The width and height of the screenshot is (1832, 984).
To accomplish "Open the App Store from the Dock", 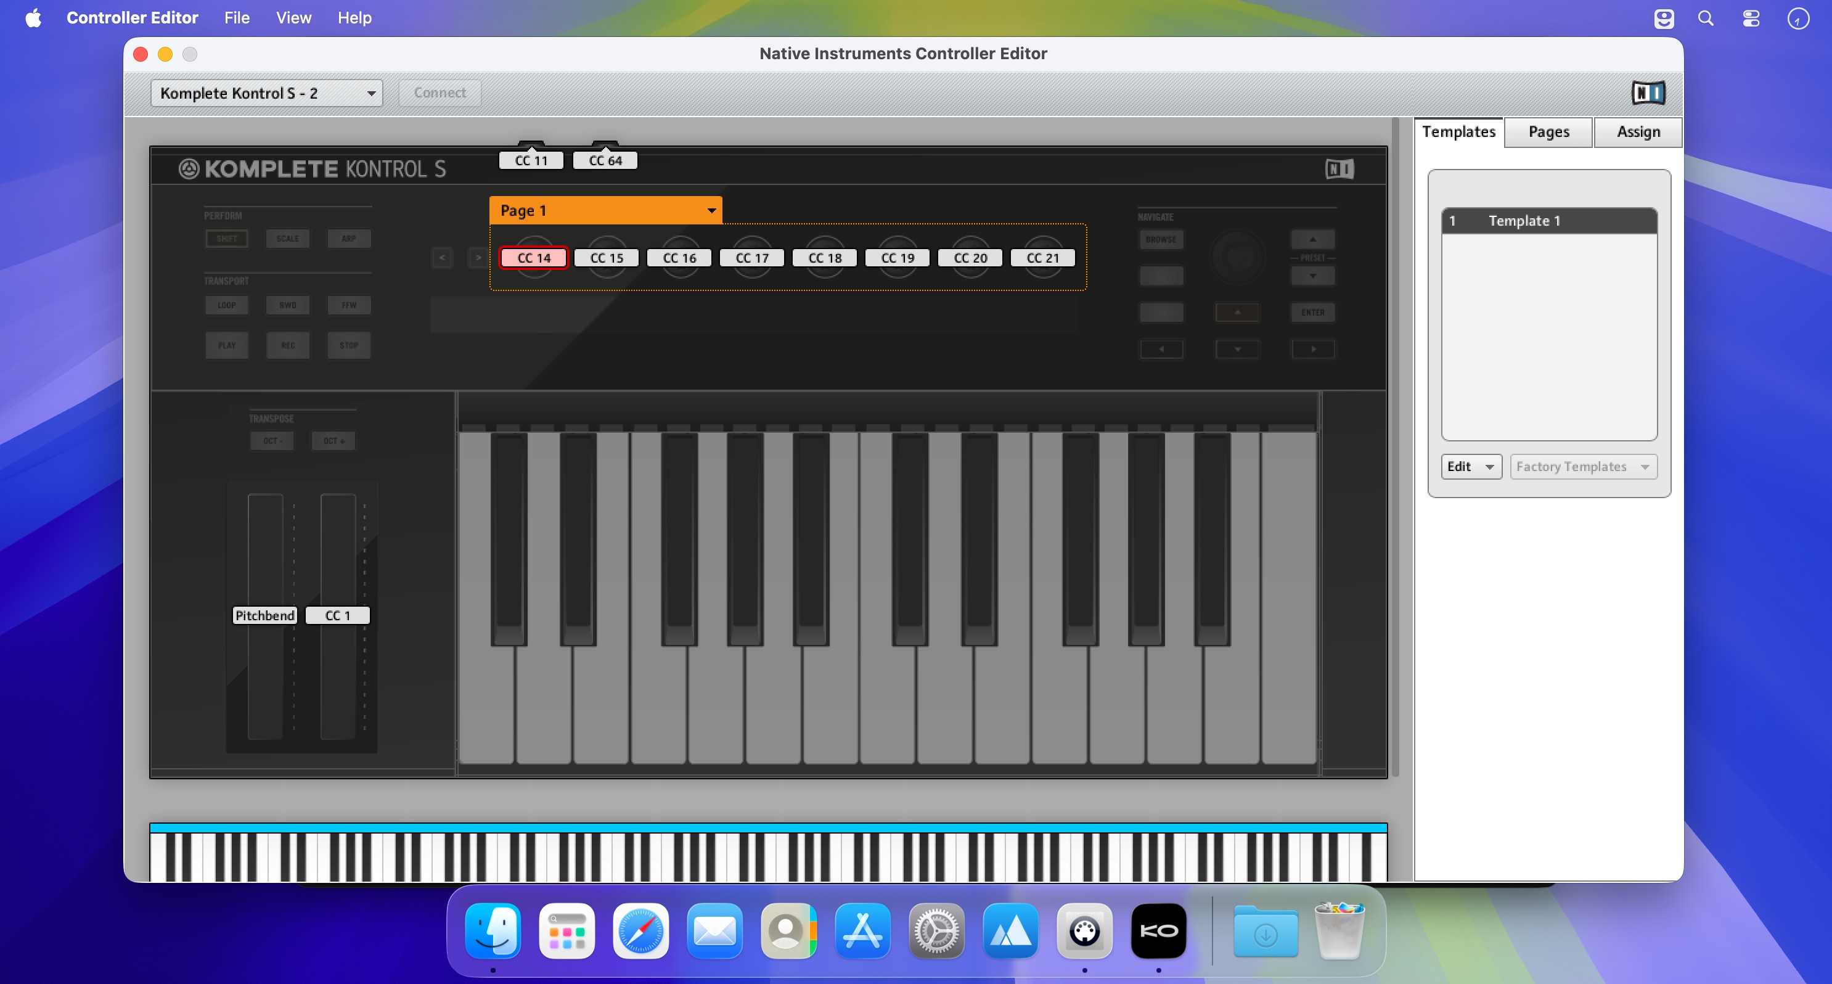I will pos(862,930).
